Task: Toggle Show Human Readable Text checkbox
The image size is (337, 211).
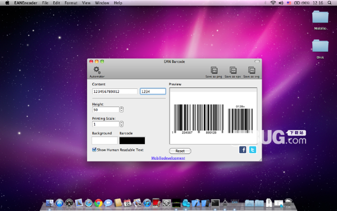Action: tap(94, 150)
